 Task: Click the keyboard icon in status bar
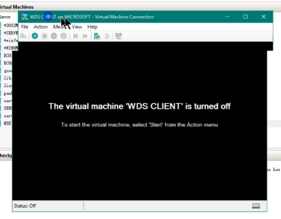click(256, 206)
